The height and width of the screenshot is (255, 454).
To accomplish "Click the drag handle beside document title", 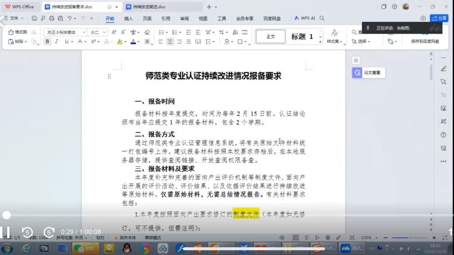I will [x=109, y=76].
